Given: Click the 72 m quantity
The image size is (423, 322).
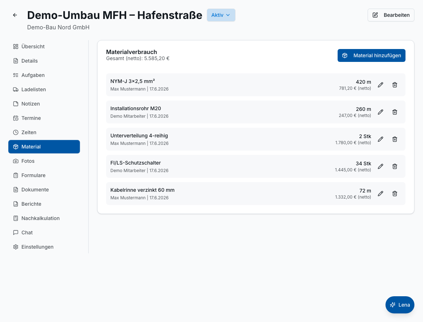Looking at the screenshot, I should point(365,191).
